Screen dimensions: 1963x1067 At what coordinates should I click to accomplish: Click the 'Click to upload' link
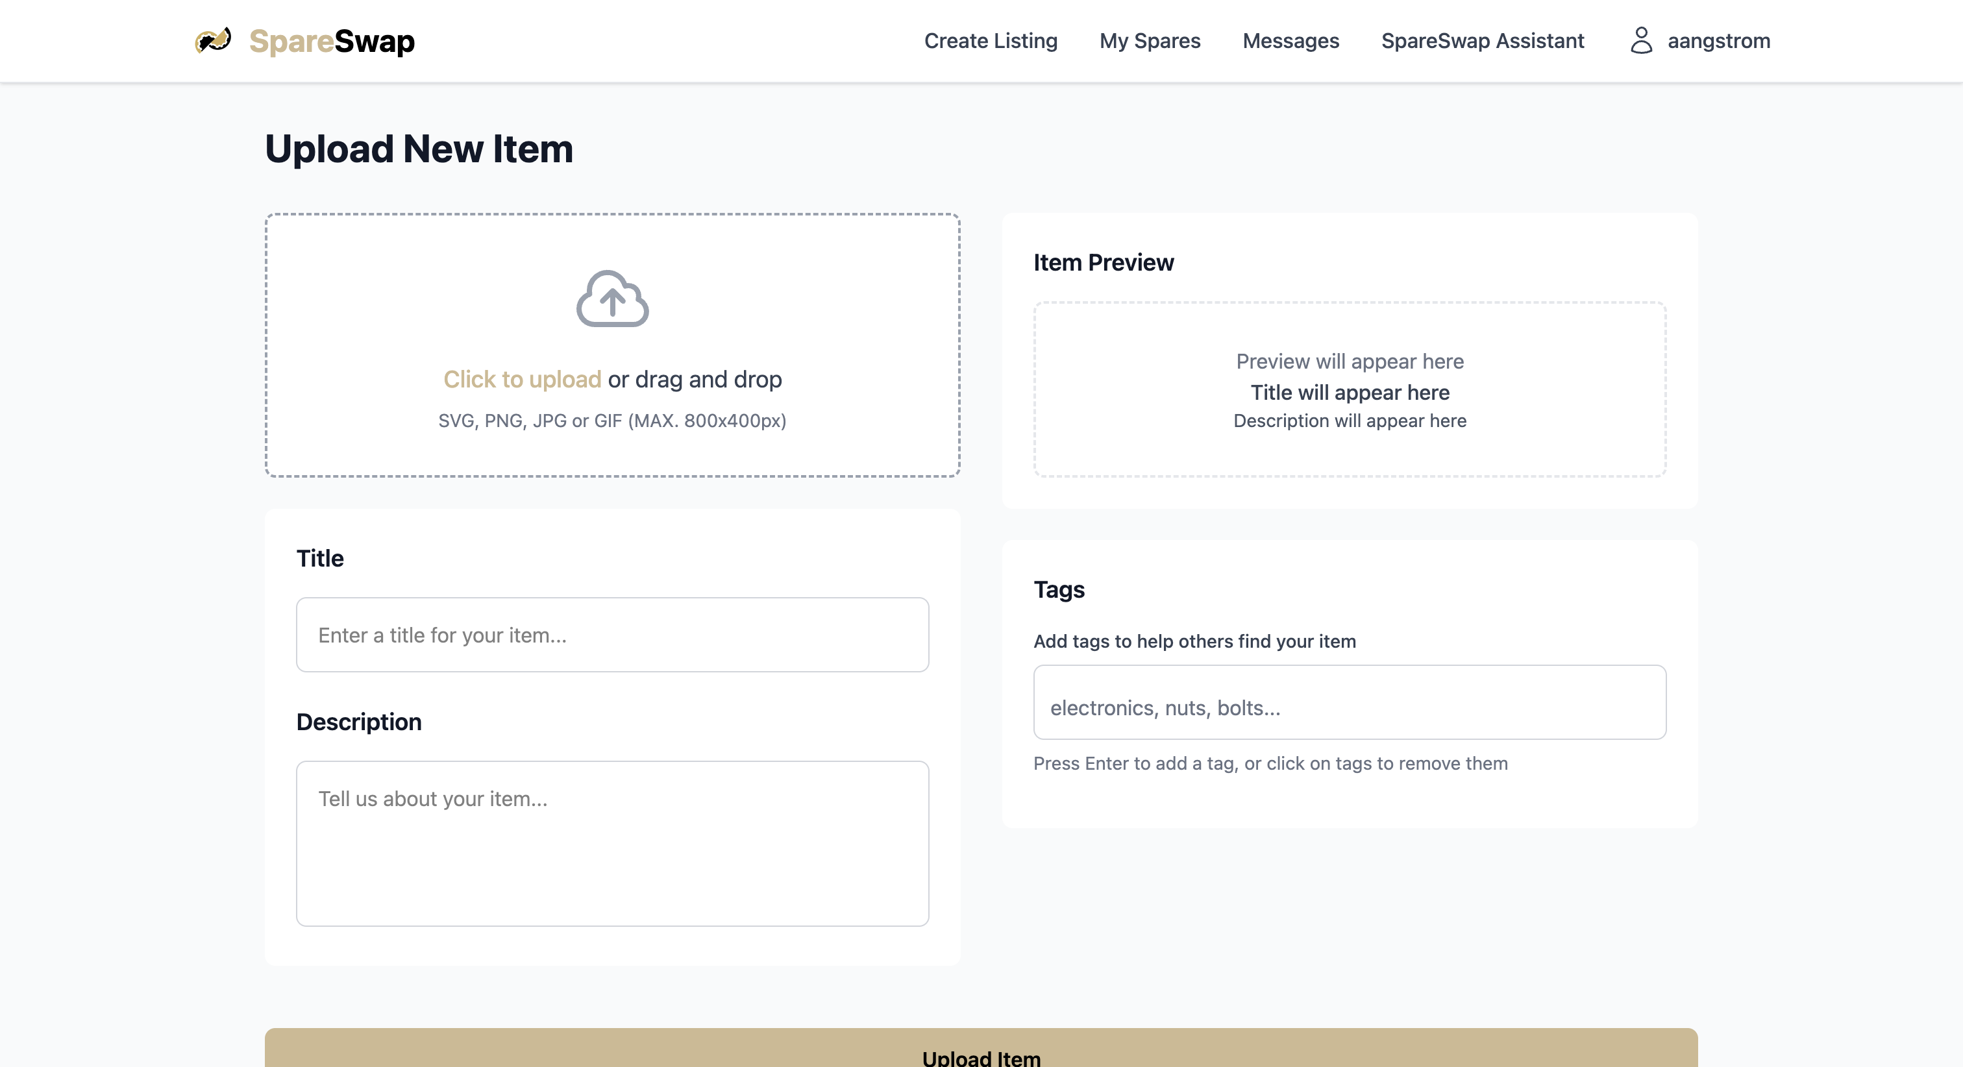522,379
